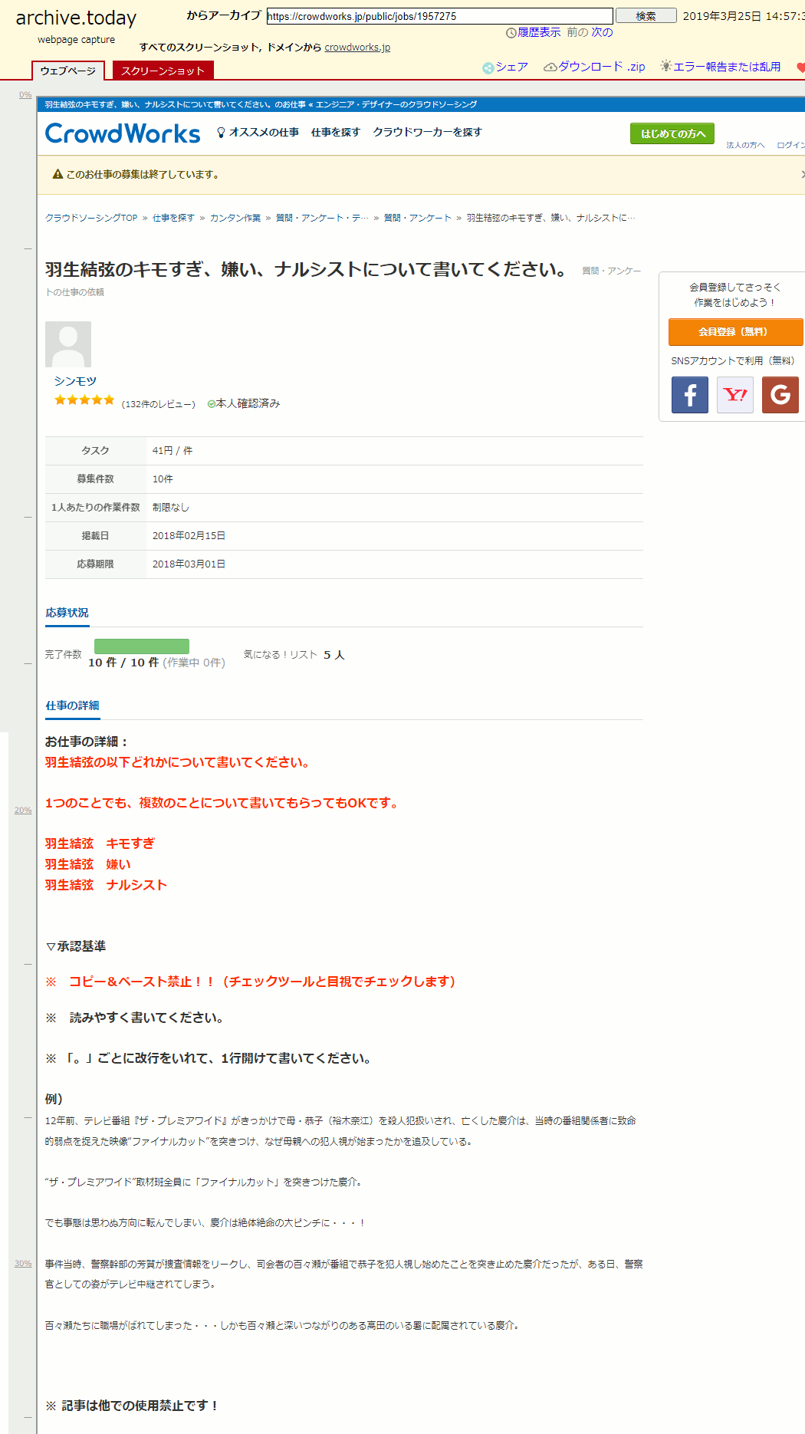Open the シンモツ profile link

click(x=75, y=381)
